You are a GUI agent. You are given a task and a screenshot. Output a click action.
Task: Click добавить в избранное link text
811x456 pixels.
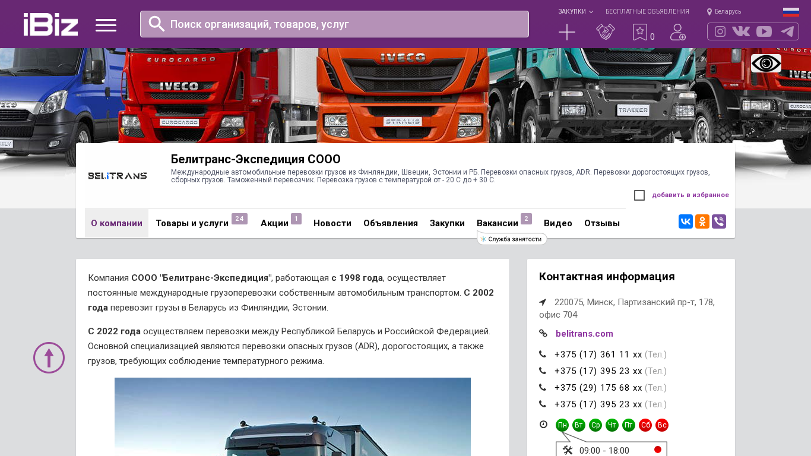click(690, 195)
